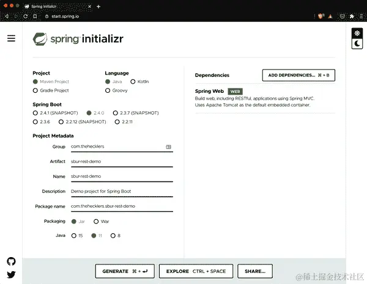Edit the Artifact field
Screen dimensions: 367x284
(x=122, y=161)
